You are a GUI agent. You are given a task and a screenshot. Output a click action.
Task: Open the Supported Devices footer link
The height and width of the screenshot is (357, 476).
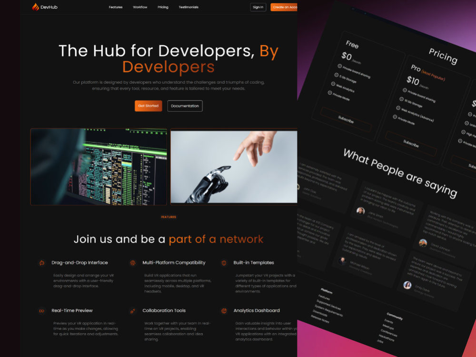tap(329, 305)
